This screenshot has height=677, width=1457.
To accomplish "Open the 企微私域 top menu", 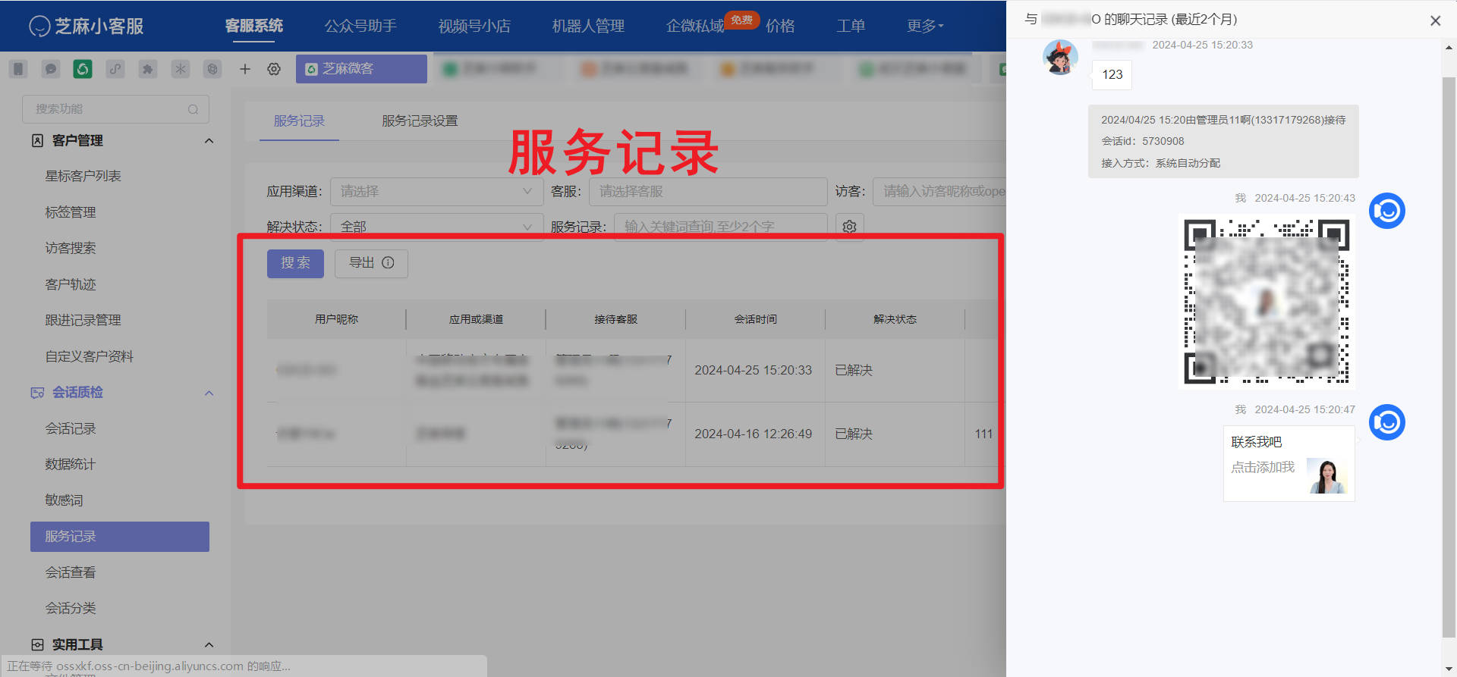I will pyautogui.click(x=695, y=26).
